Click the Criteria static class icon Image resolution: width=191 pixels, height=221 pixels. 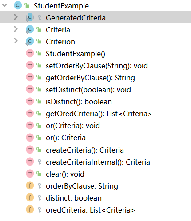click(30, 29)
